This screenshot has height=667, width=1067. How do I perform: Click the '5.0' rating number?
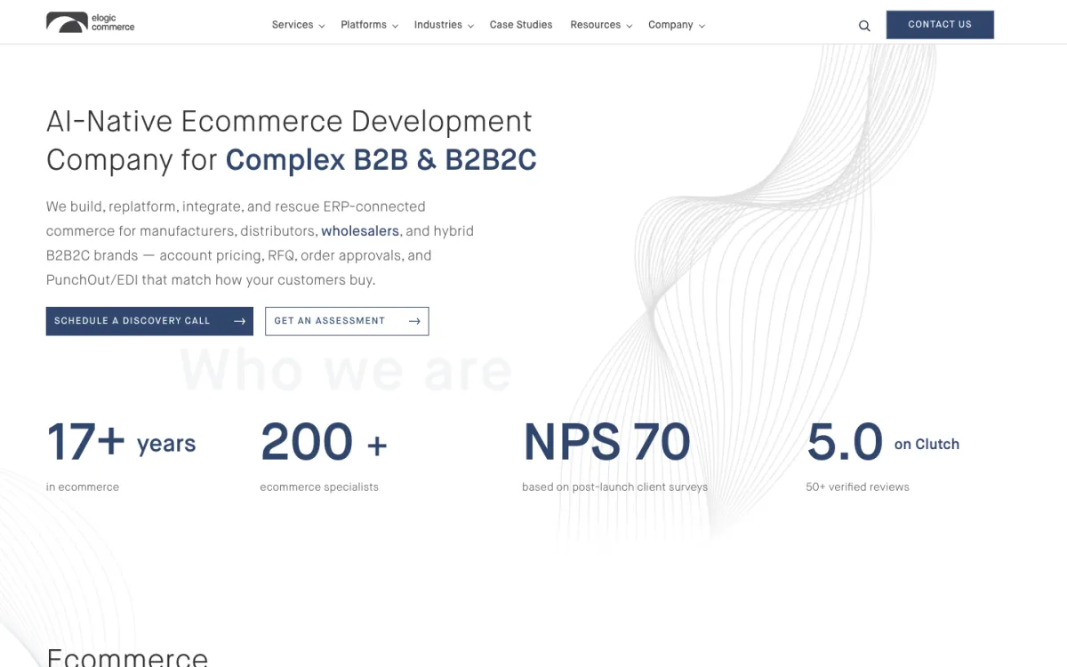click(x=845, y=442)
